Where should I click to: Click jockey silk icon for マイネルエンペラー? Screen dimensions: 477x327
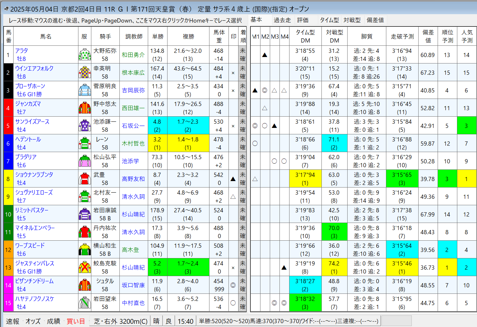coord(85,232)
